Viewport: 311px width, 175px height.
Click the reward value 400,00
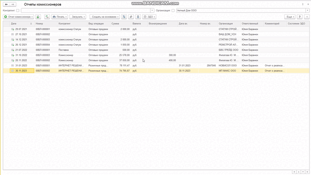[x=172, y=60]
